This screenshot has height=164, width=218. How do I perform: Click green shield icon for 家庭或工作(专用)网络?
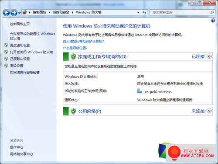tap(73, 56)
